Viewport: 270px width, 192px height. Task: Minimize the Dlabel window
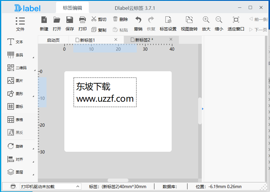[x=240, y=7]
